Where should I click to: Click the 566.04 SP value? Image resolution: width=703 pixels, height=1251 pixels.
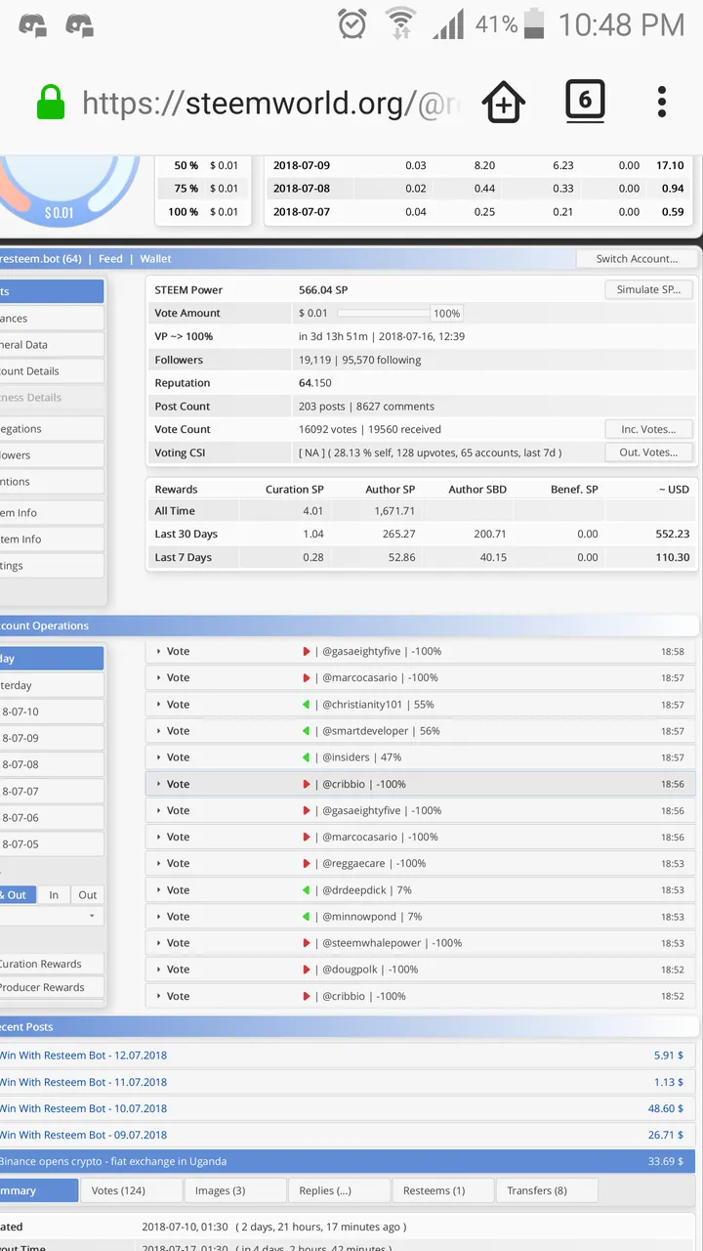[323, 289]
